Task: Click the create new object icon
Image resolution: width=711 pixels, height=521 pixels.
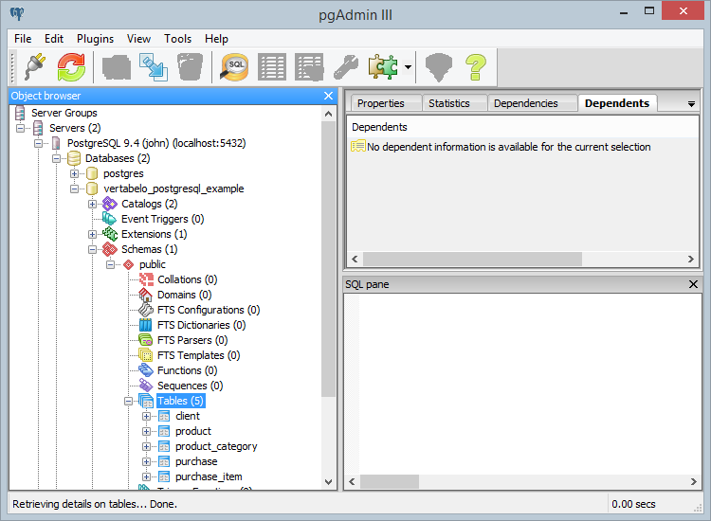Action: click(116, 66)
